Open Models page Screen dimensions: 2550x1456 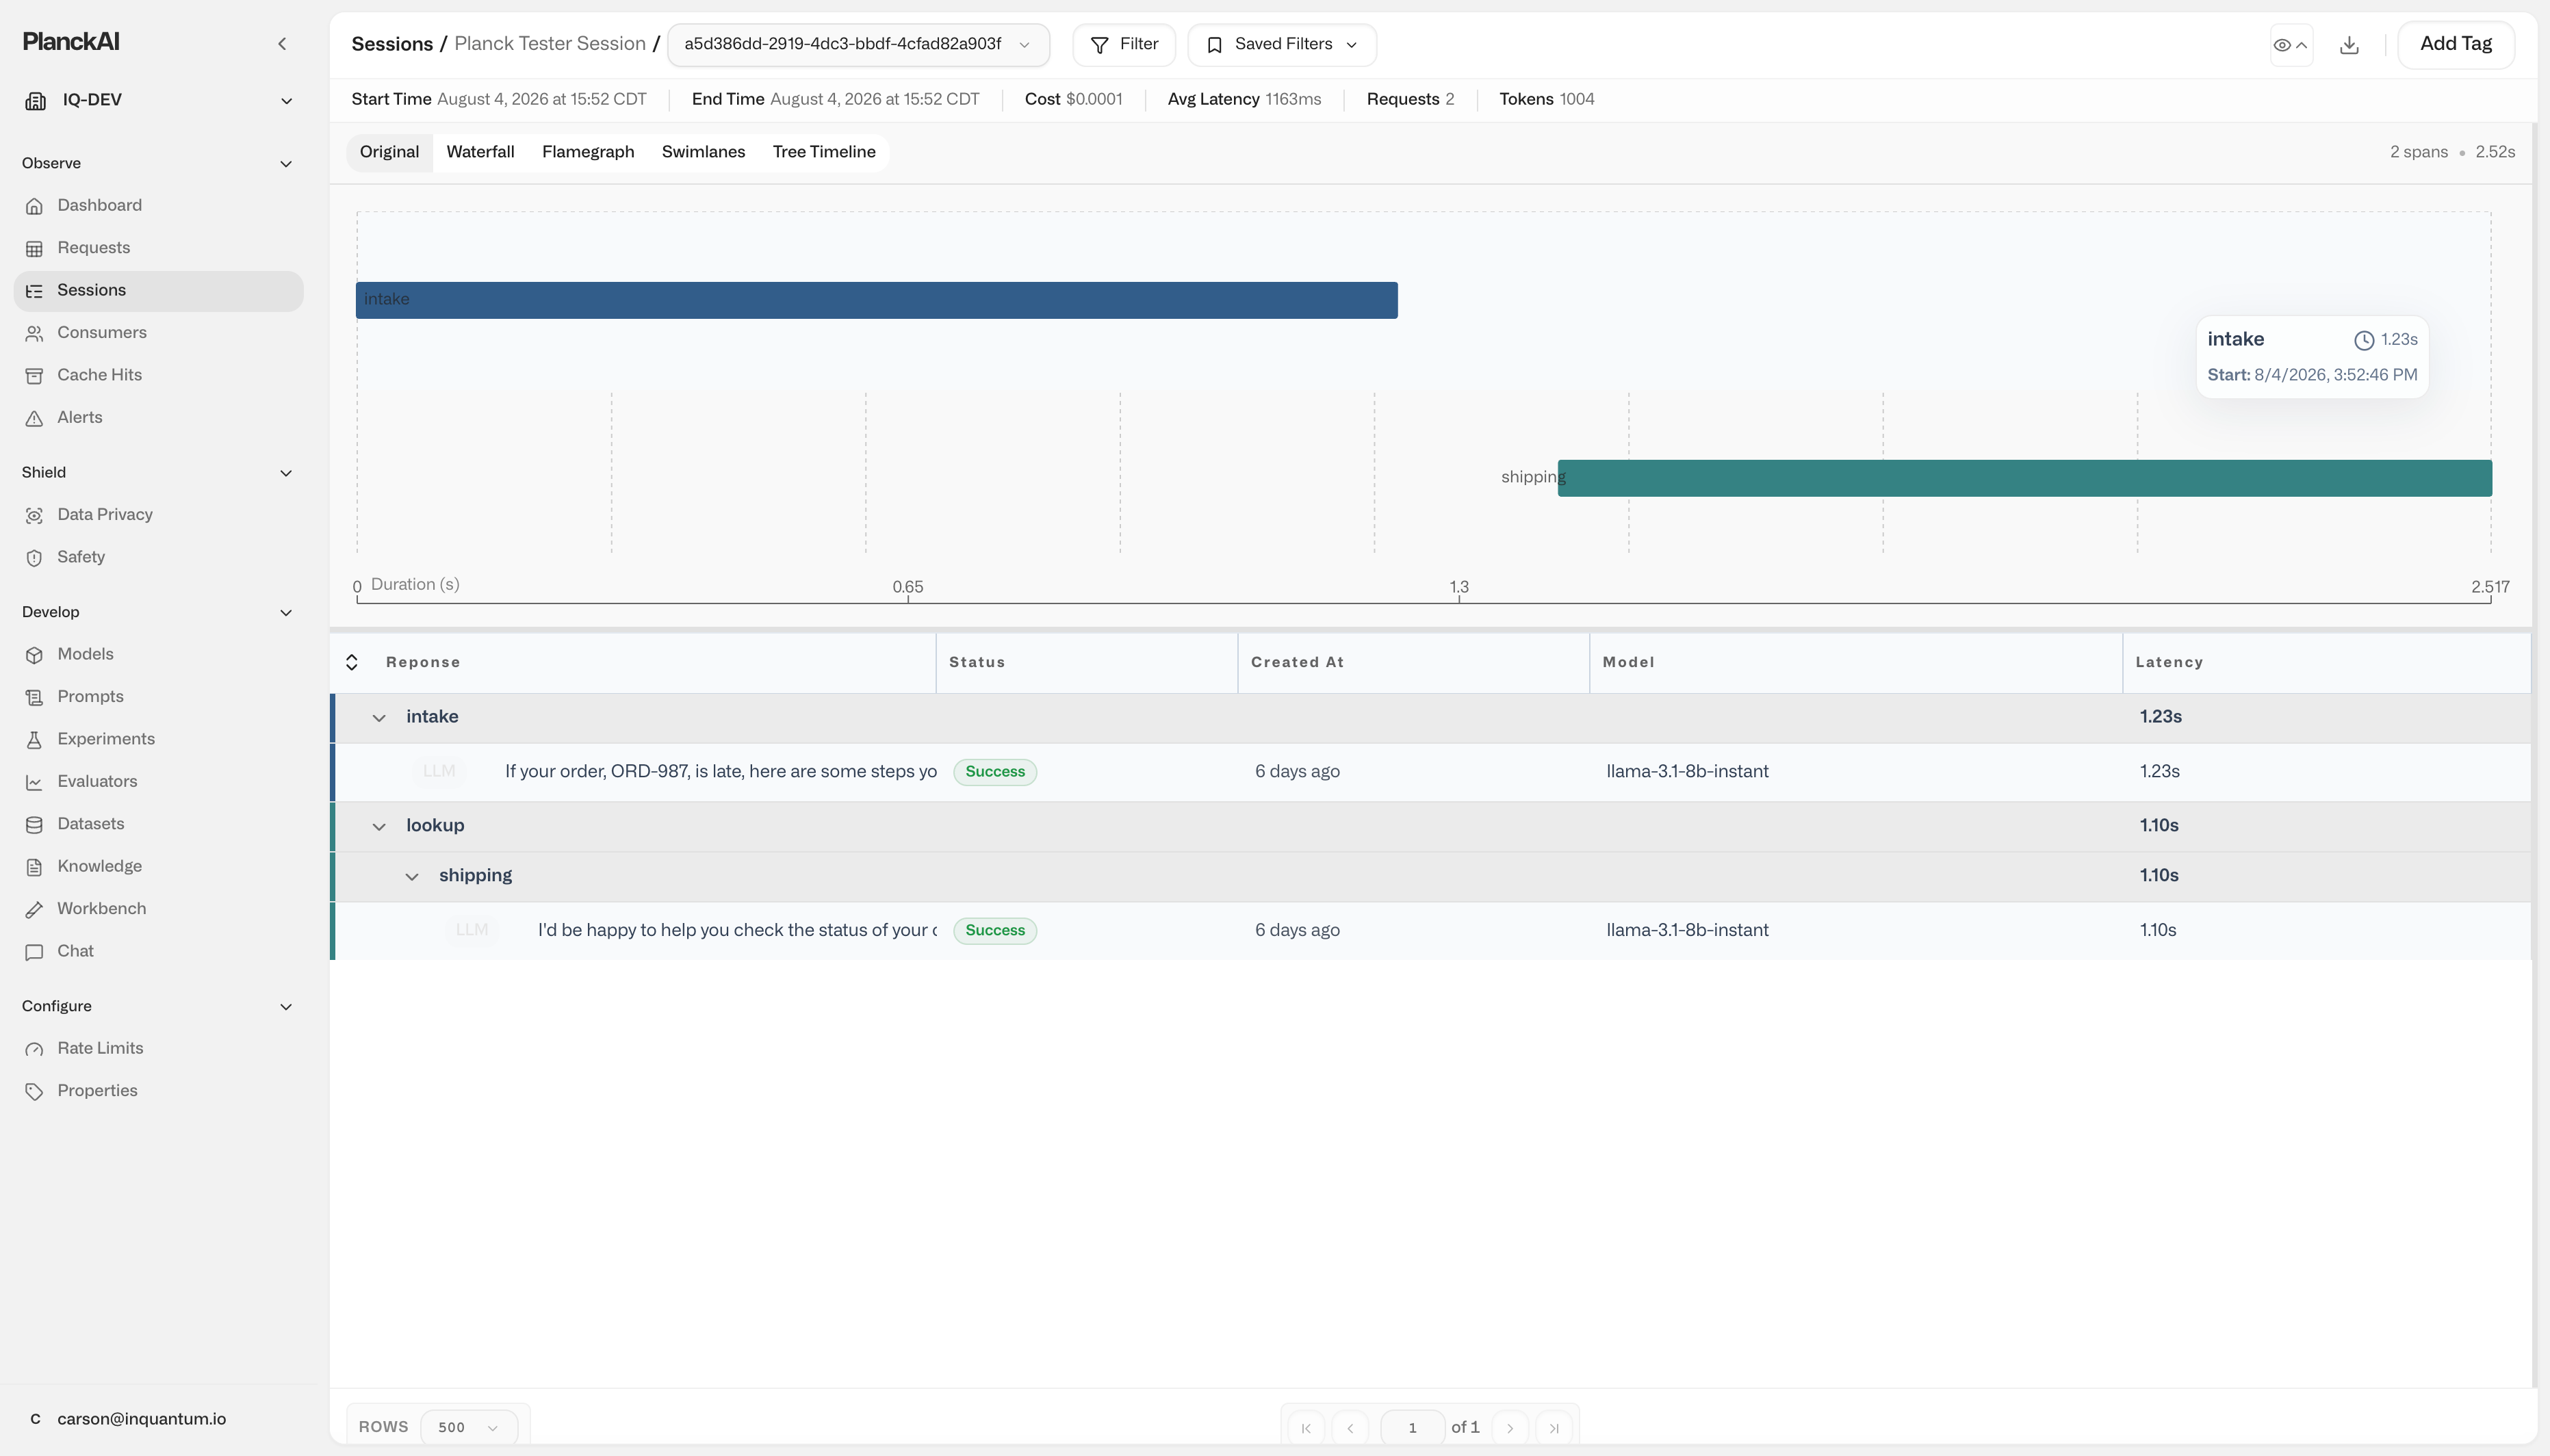point(159,654)
